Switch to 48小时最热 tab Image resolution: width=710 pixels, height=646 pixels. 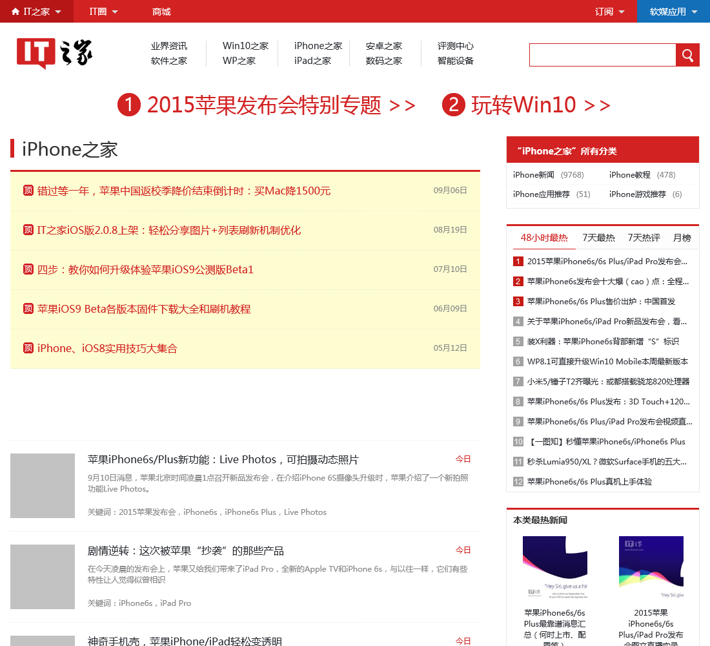pos(544,238)
